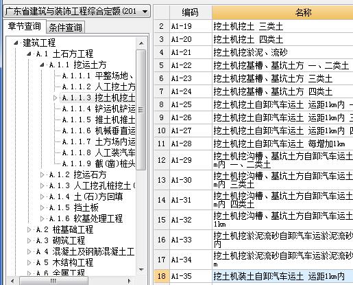The width and height of the screenshot is (353, 285).
Task: Click 挖土机挖土 四类土 name cell
Action: coord(282,39)
